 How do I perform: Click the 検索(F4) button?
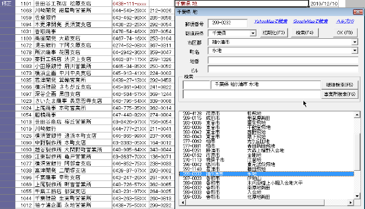click(304, 33)
